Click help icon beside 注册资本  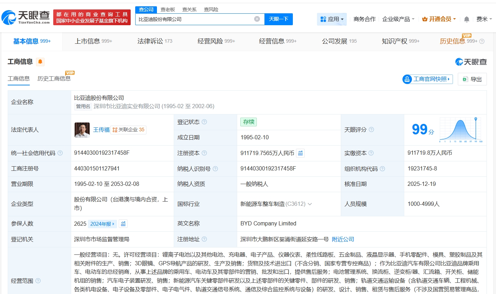tap(204, 153)
